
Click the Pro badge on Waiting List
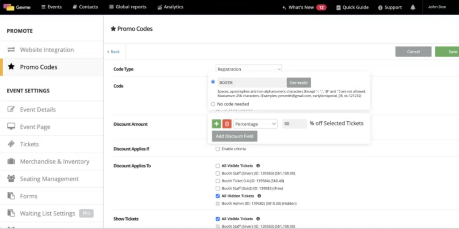(x=87, y=213)
